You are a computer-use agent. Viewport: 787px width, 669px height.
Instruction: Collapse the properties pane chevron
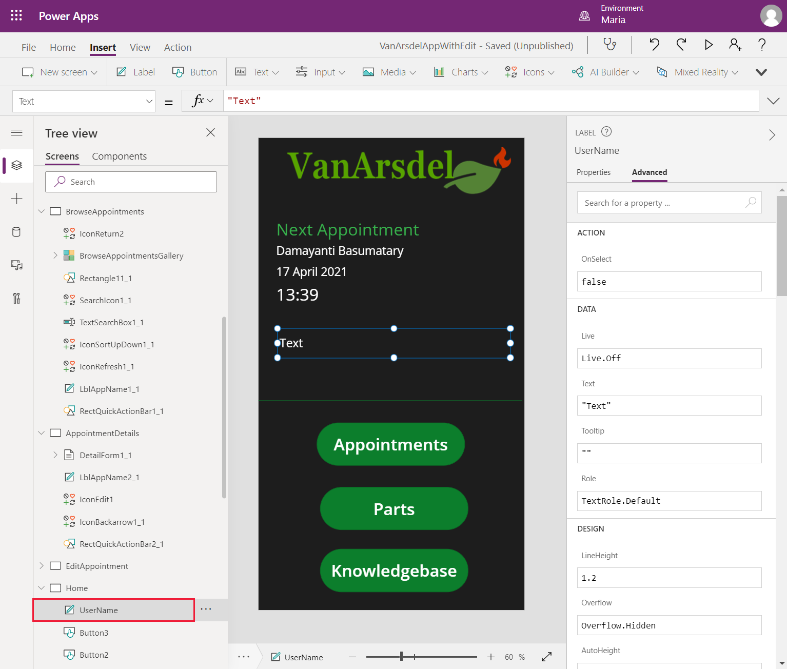coord(772,135)
